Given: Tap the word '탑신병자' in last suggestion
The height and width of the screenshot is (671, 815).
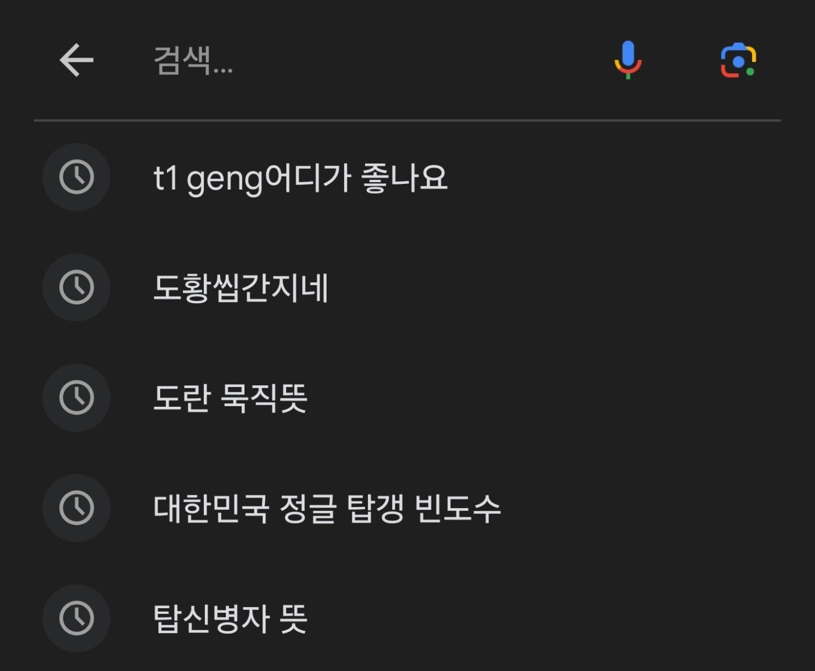Looking at the screenshot, I should point(211,619).
